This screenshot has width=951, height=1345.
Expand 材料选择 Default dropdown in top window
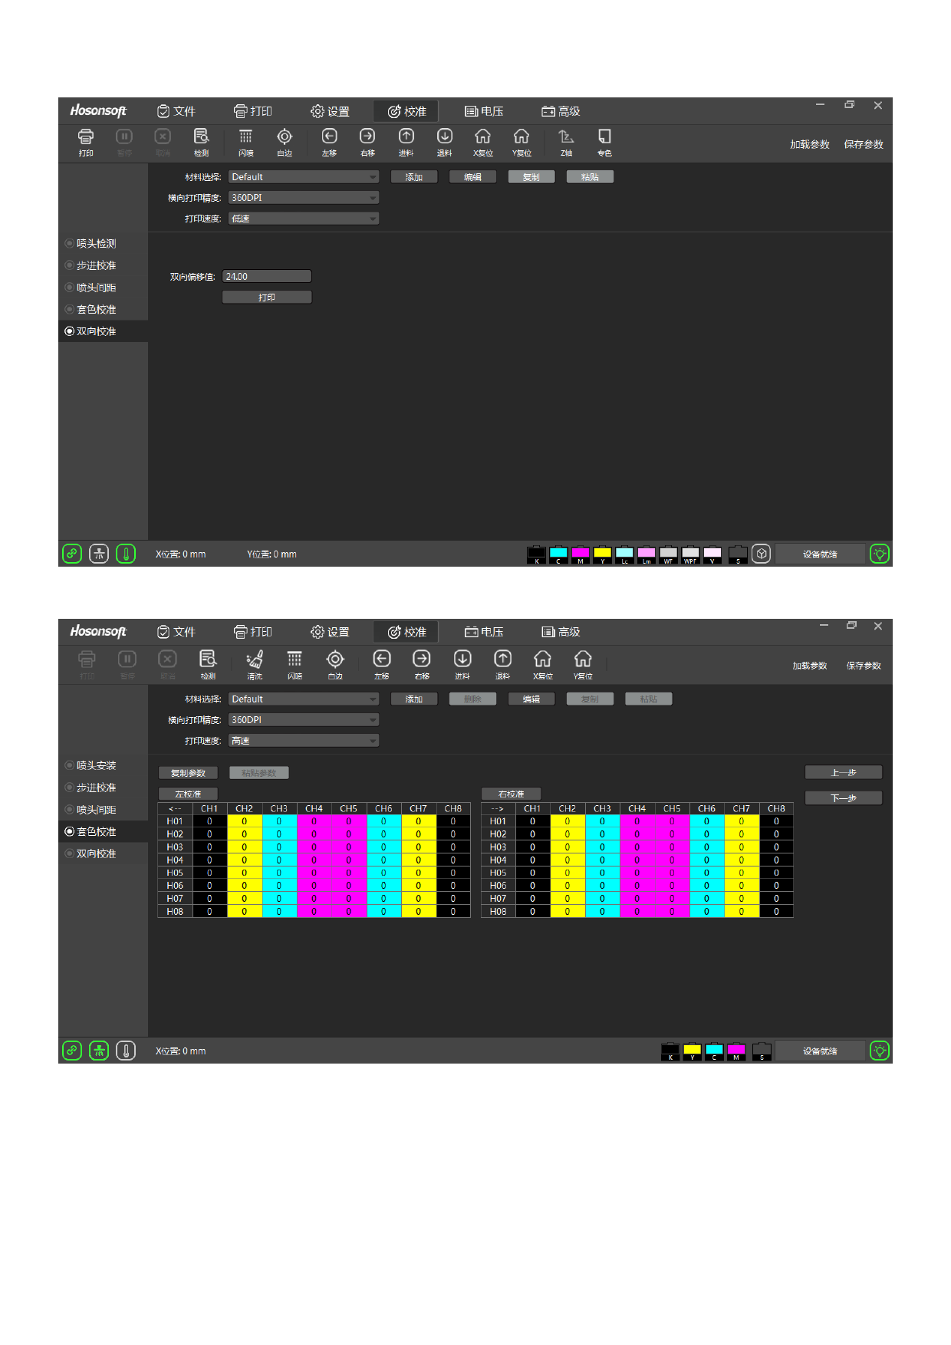[x=304, y=177]
